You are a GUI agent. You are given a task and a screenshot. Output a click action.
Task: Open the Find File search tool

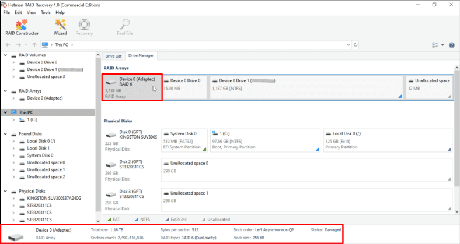tap(125, 27)
